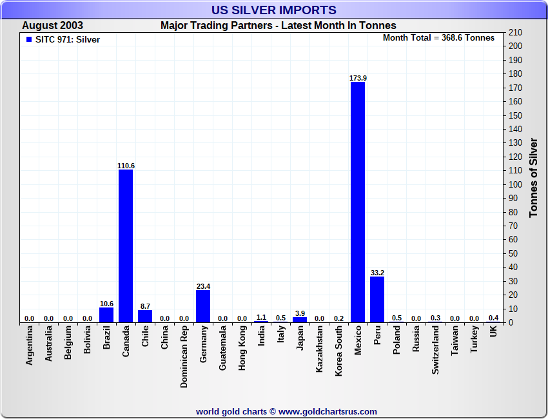The image size is (548, 419).
Task: Click the blue legend square for SITC 971
Action: (x=29, y=39)
